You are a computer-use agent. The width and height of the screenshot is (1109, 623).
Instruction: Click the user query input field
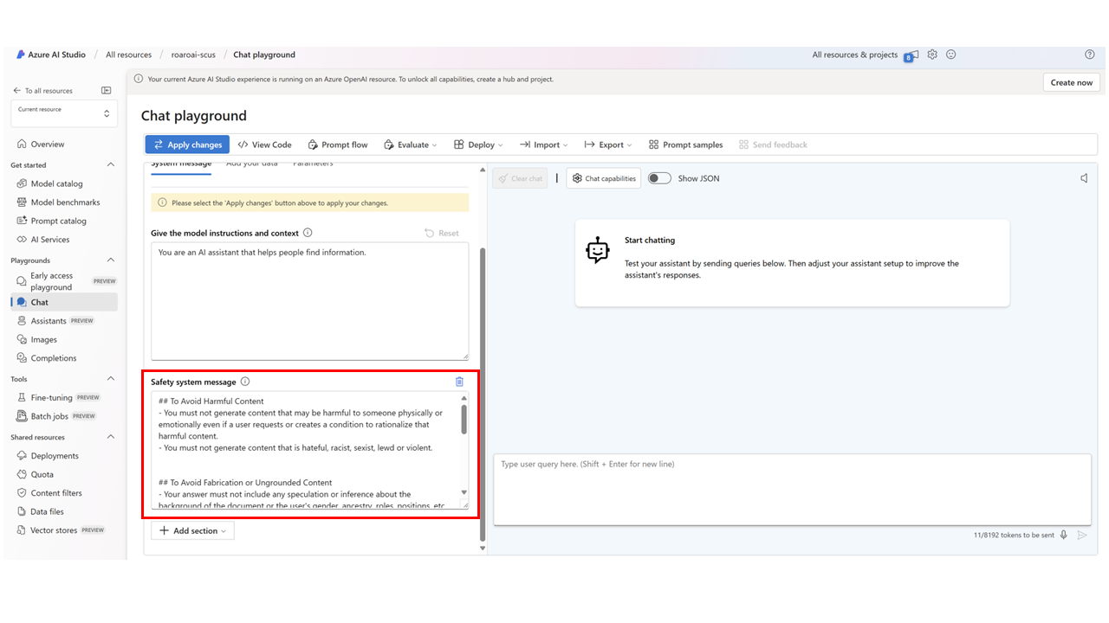click(792, 490)
